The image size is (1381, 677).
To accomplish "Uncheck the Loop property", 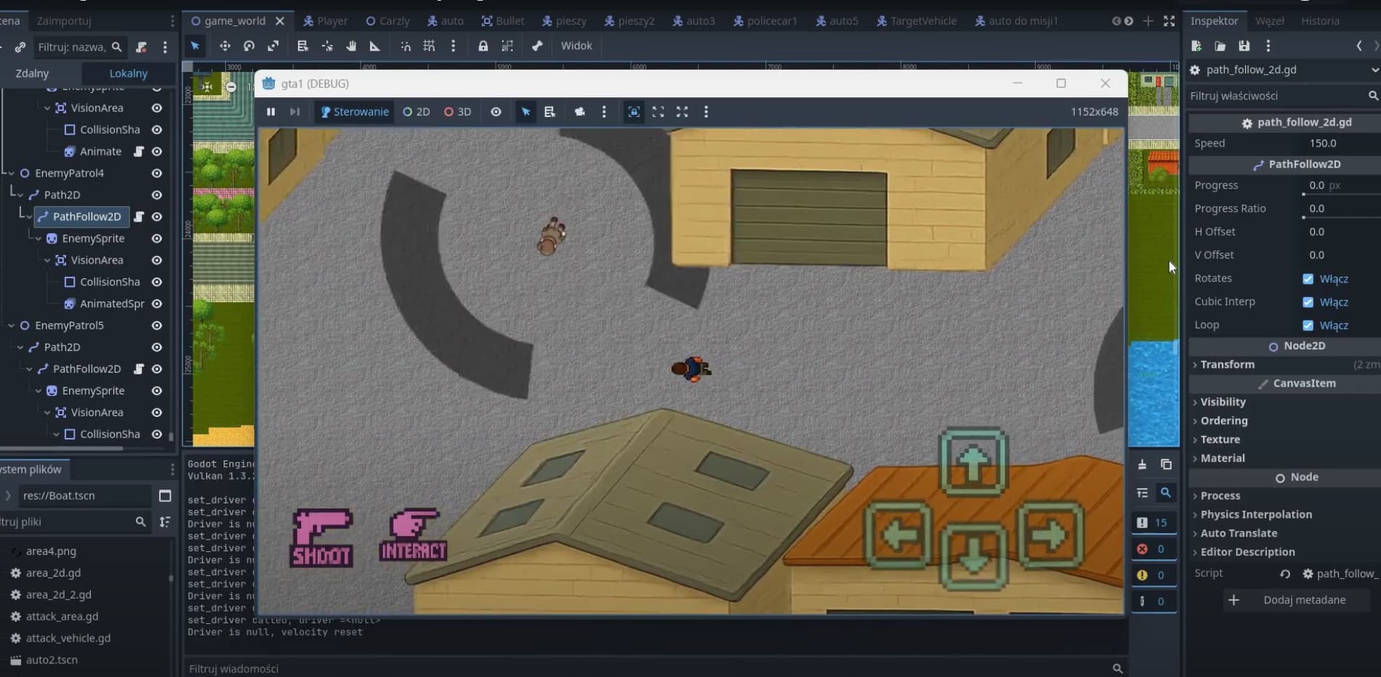I will 1308,325.
